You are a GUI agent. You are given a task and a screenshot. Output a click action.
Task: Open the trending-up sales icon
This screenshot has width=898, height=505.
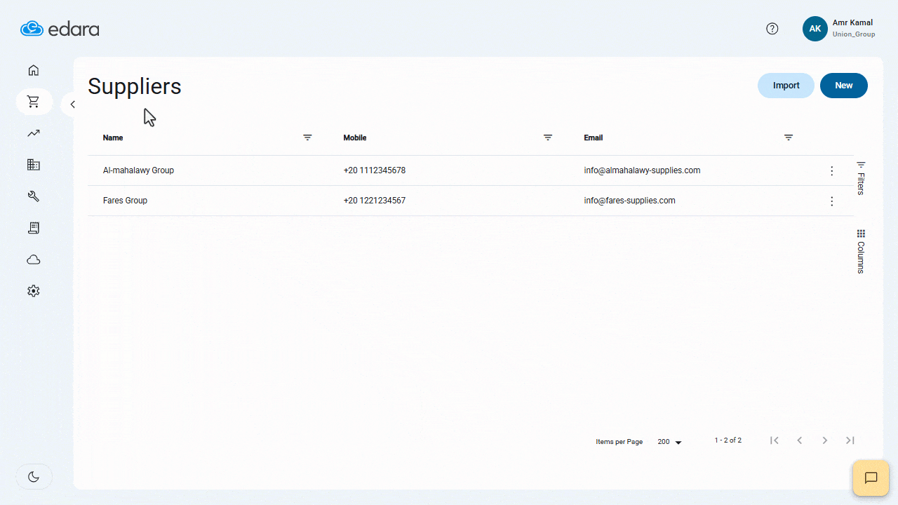click(x=33, y=133)
